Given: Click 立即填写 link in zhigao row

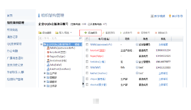Looking at the screenshot, I should coord(163,79).
